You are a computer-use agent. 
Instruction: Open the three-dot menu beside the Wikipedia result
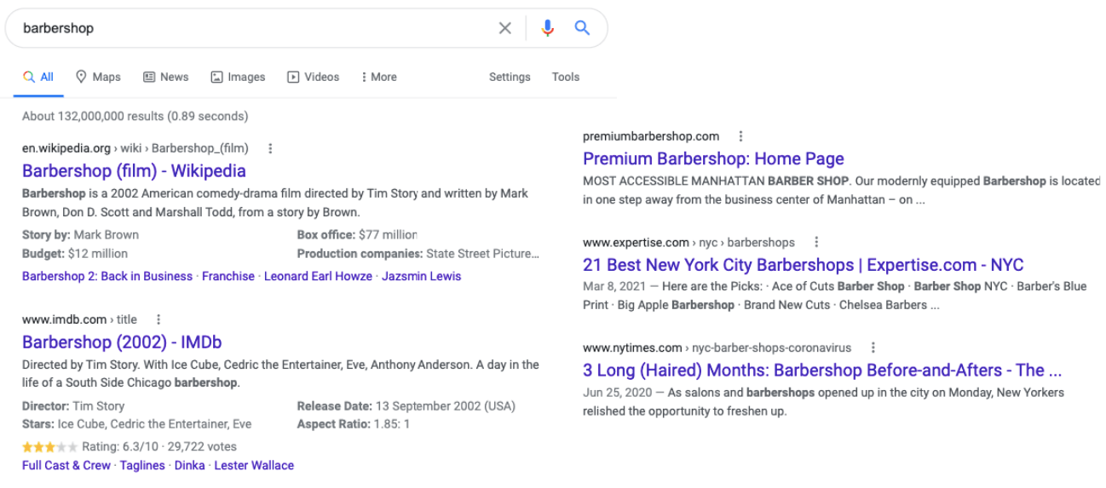270,148
